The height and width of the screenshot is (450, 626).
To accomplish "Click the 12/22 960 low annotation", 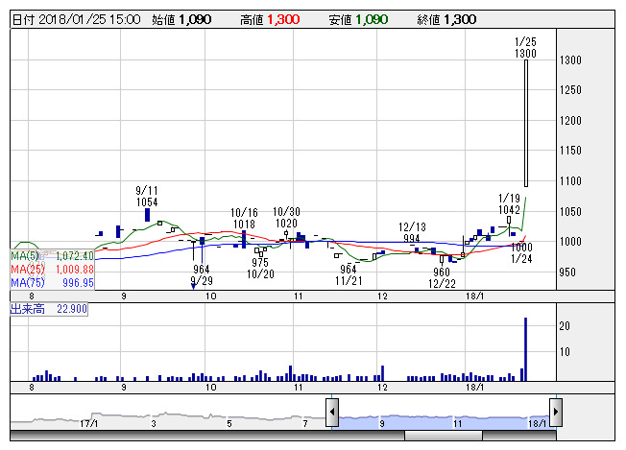I will (x=442, y=277).
